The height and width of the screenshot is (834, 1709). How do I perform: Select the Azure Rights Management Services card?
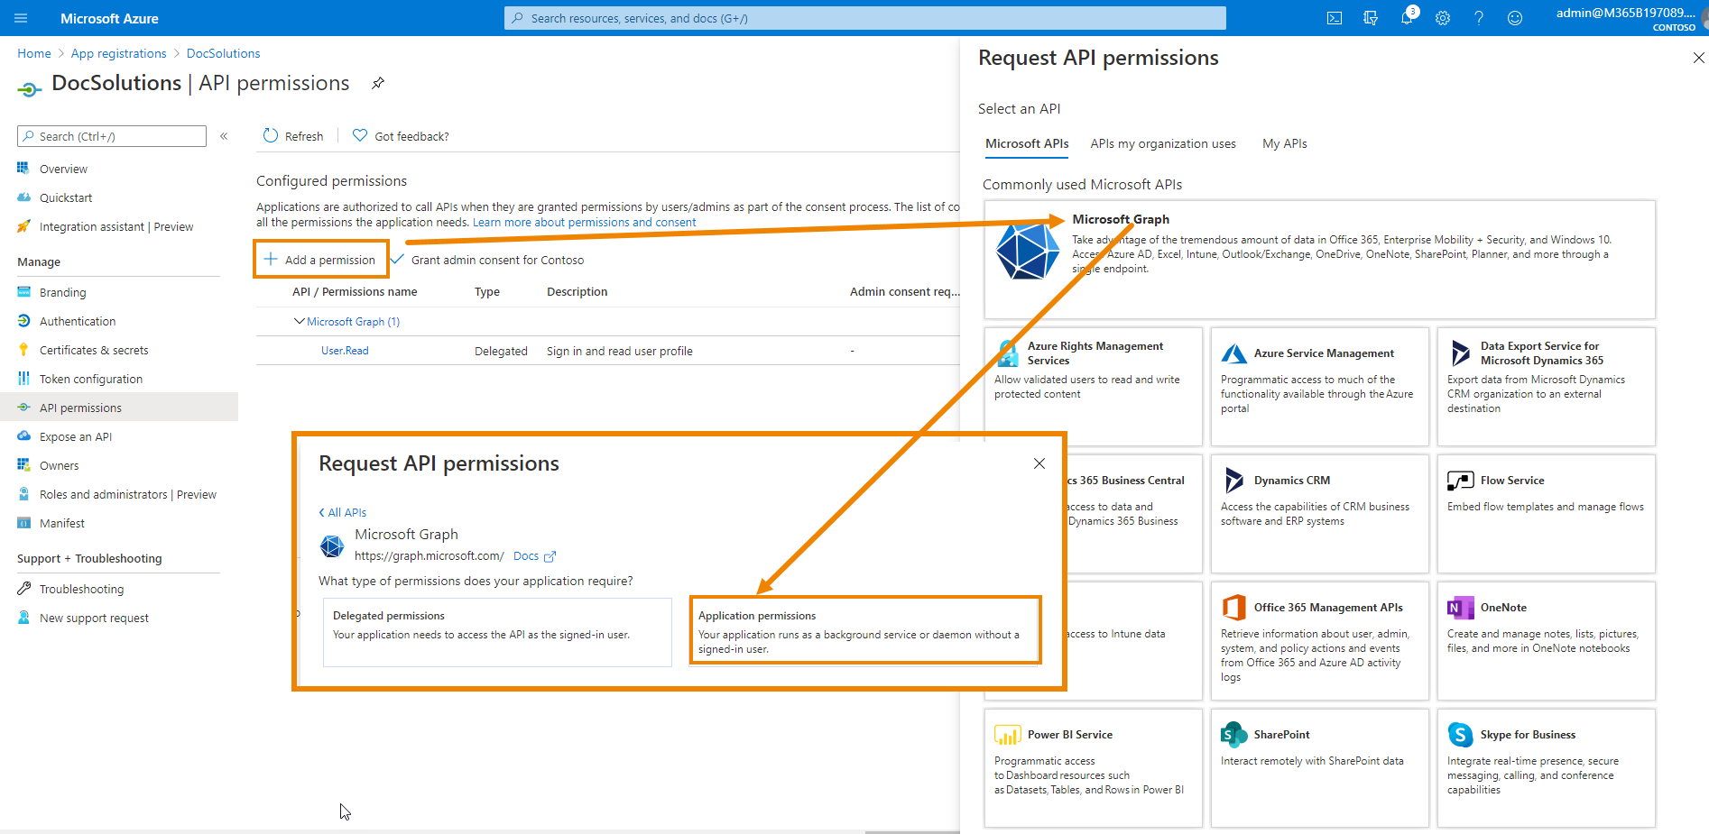1093,386
